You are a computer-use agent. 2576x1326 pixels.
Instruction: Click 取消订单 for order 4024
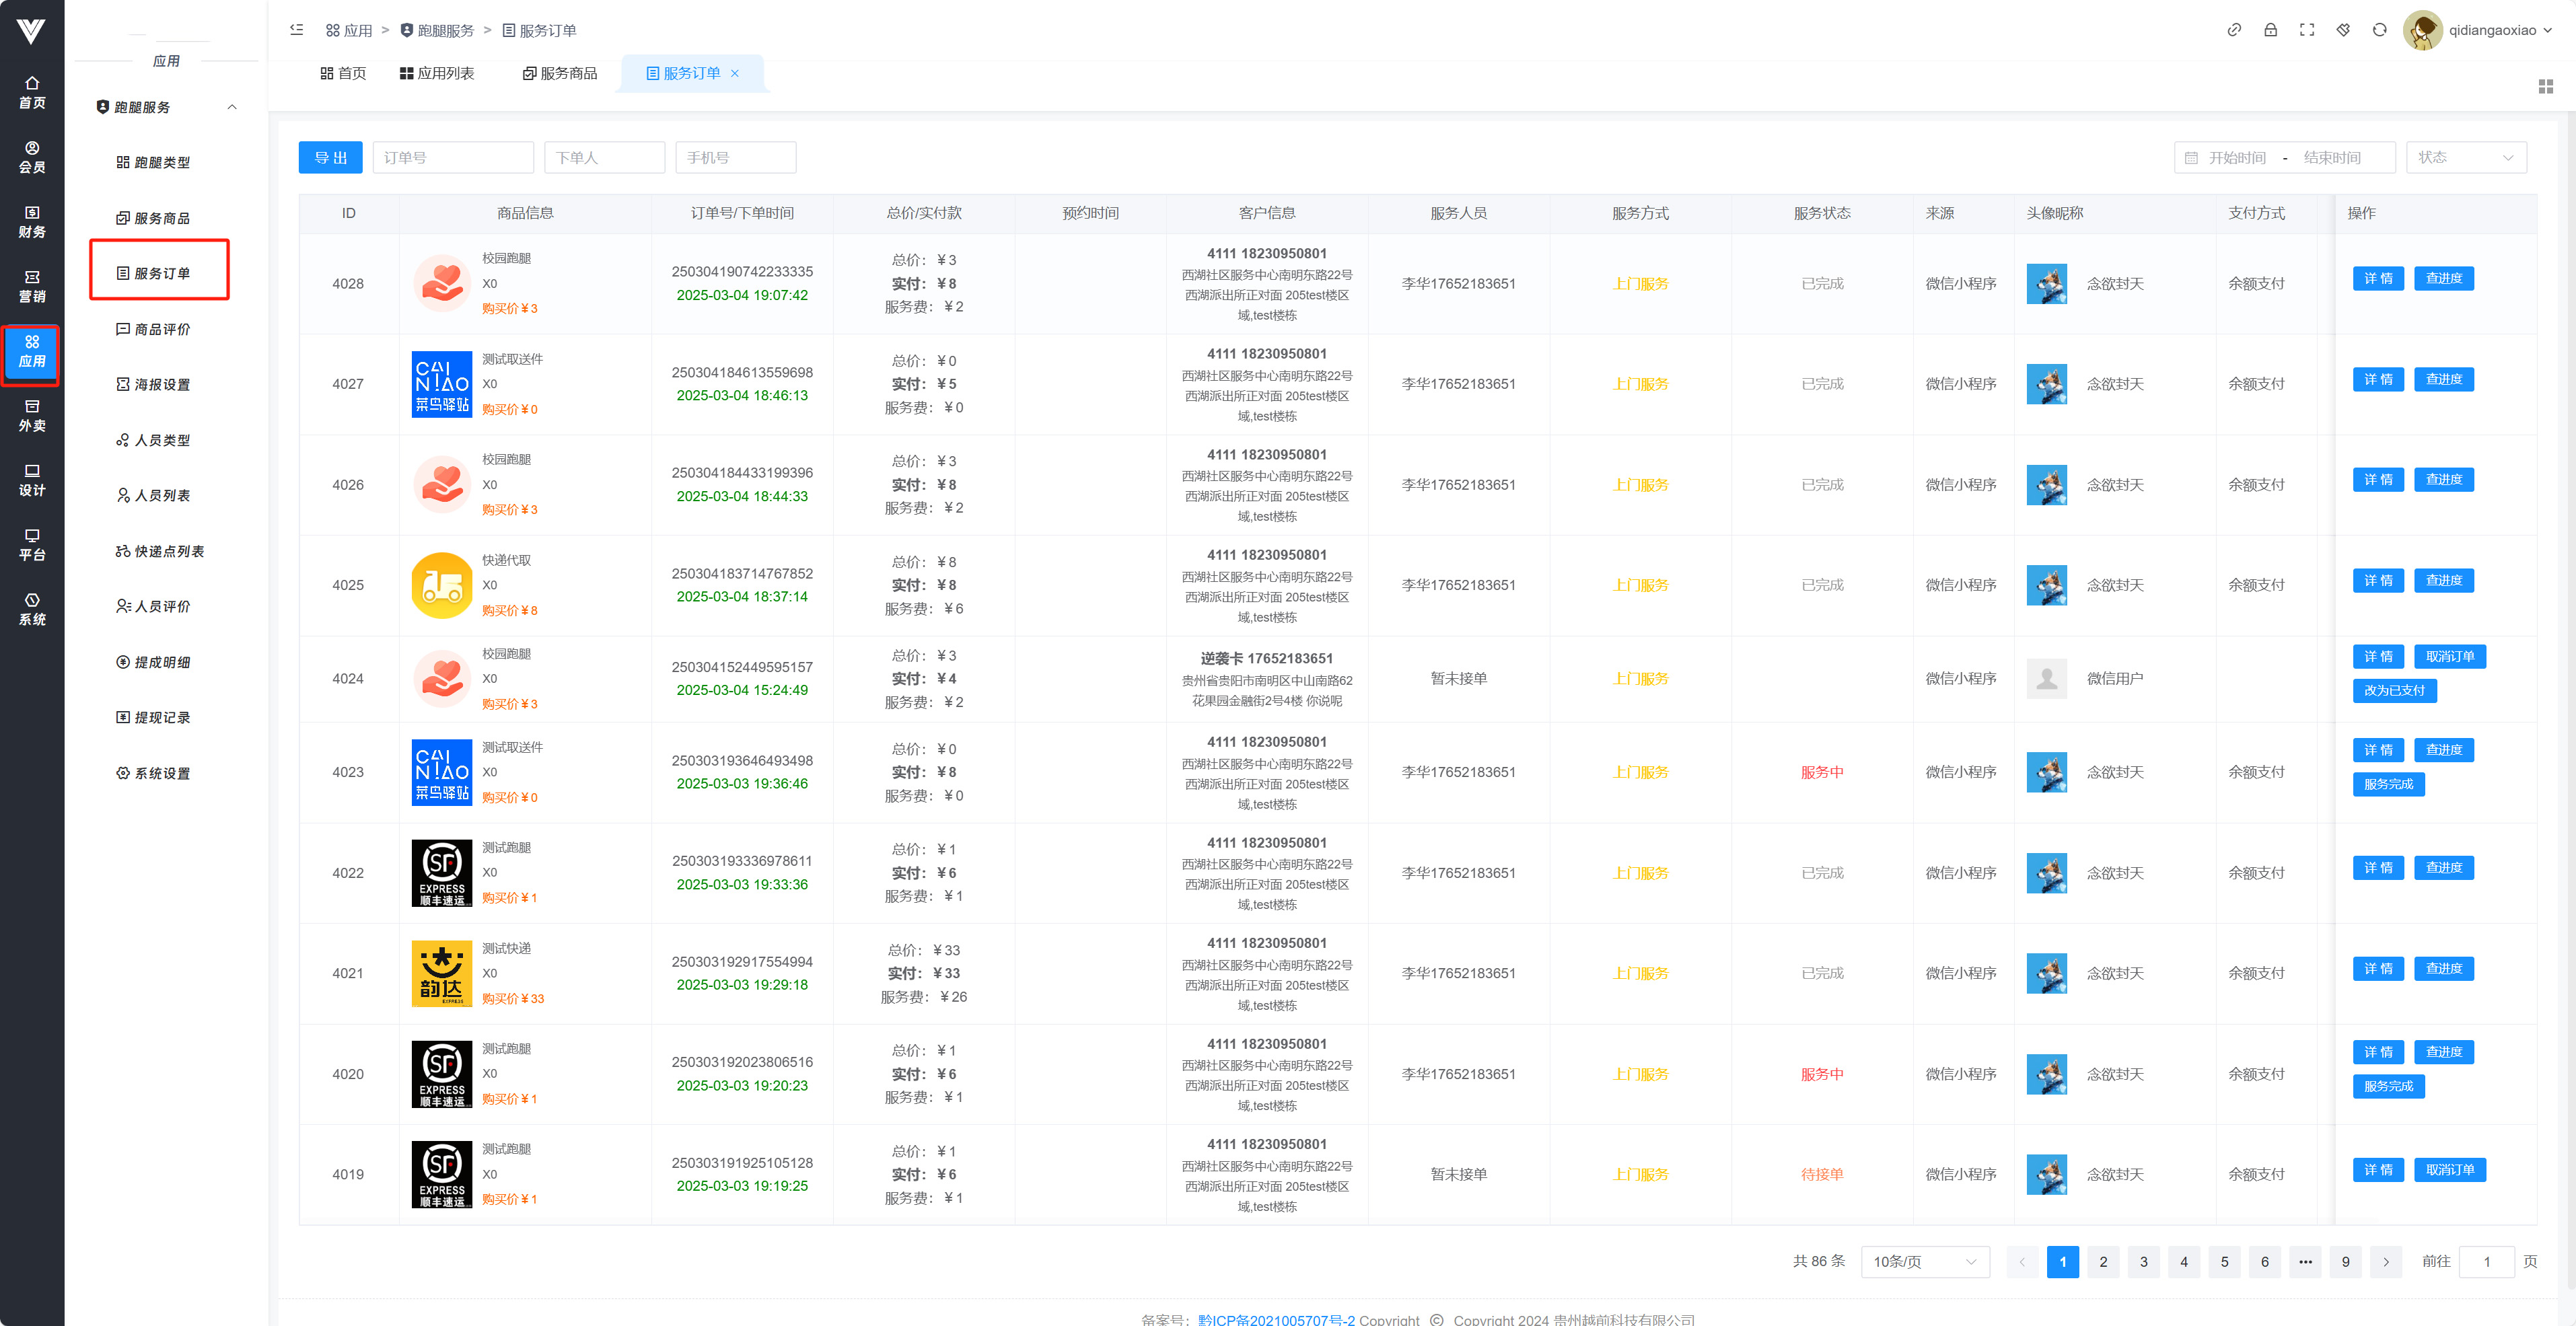[2449, 656]
